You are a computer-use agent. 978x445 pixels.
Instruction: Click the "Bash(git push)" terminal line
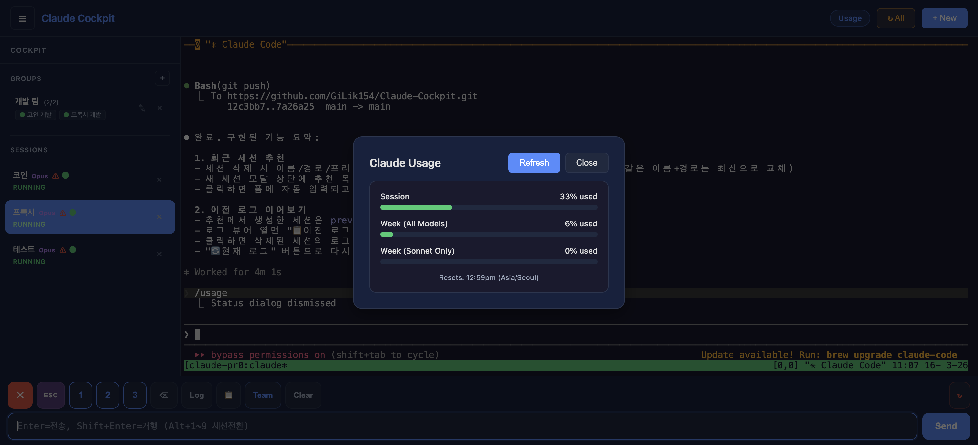(232, 86)
